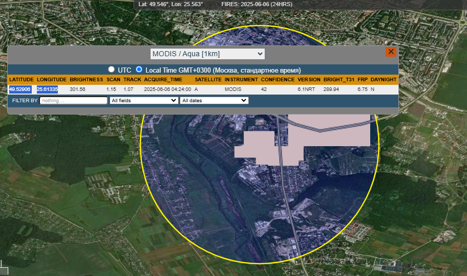Sort by BRIGHT_T31 column header
This screenshot has width=467, height=276.
click(339, 80)
